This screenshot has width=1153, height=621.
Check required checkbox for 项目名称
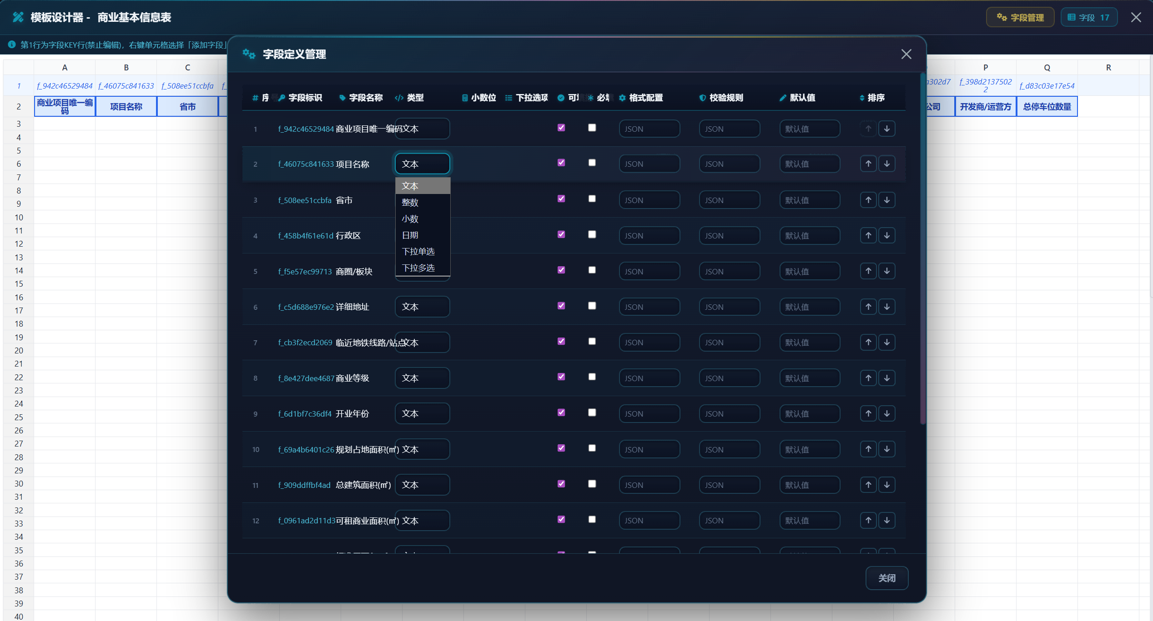click(x=592, y=163)
